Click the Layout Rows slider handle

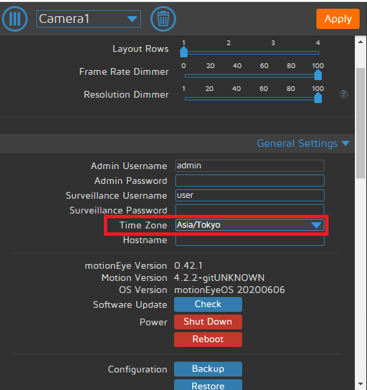pyautogui.click(x=183, y=52)
